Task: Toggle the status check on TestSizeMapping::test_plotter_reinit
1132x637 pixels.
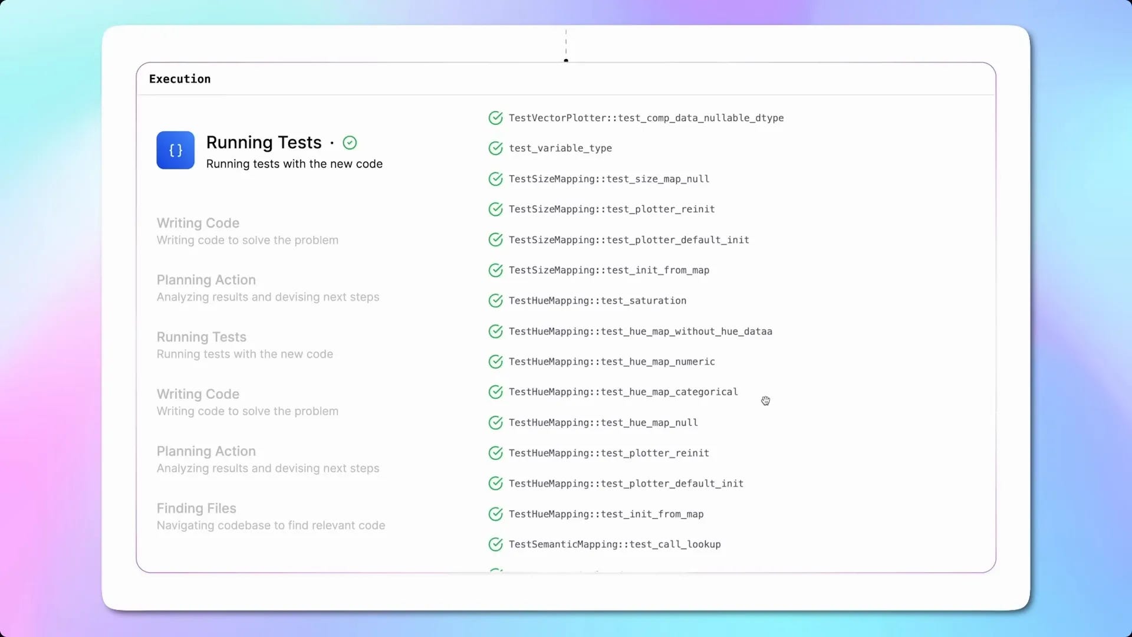Action: point(495,209)
